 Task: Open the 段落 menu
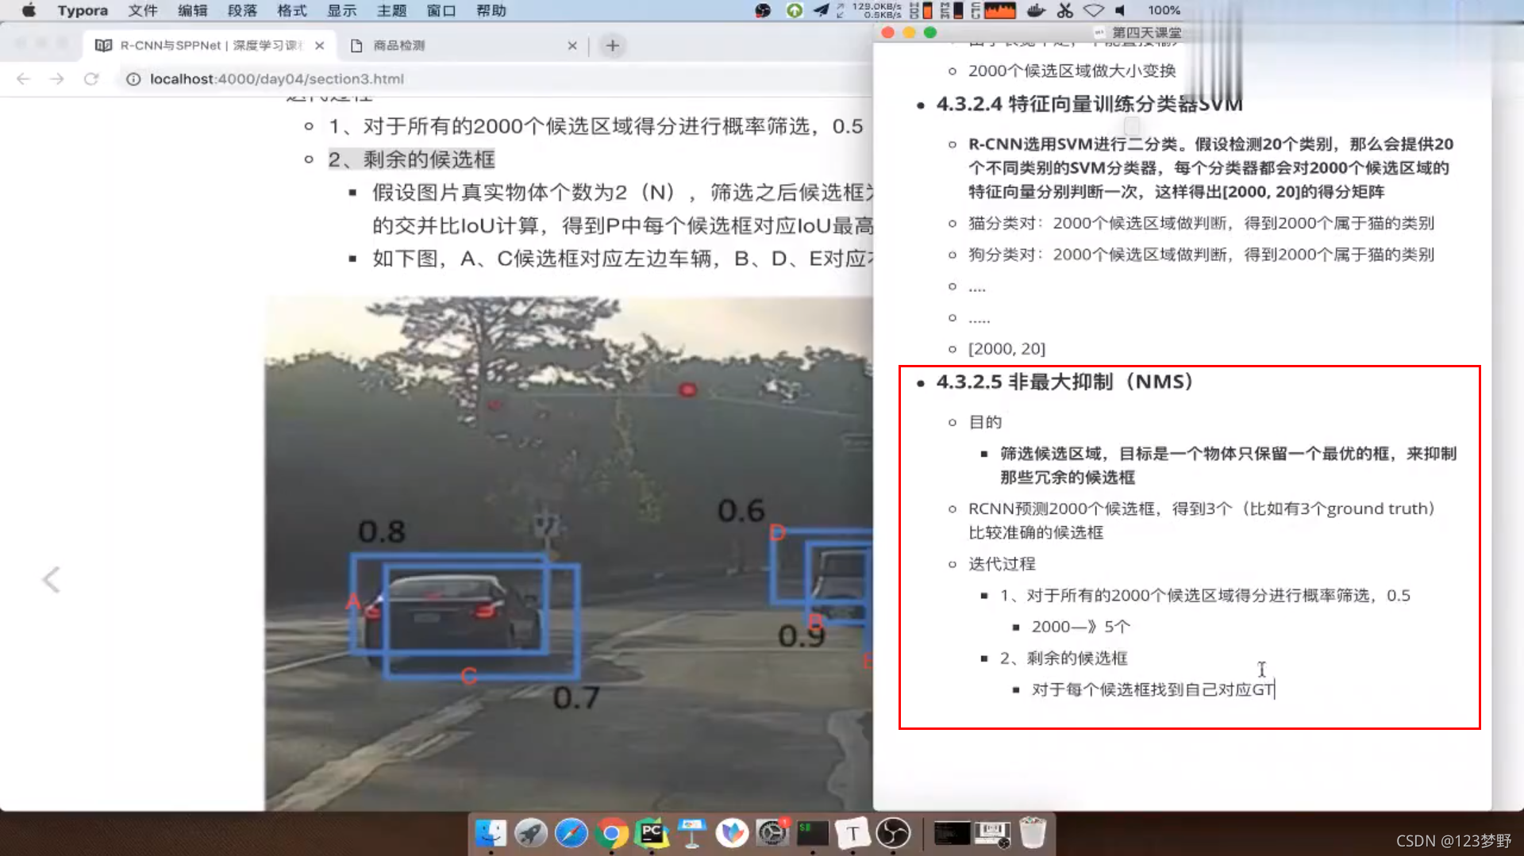pyautogui.click(x=242, y=10)
